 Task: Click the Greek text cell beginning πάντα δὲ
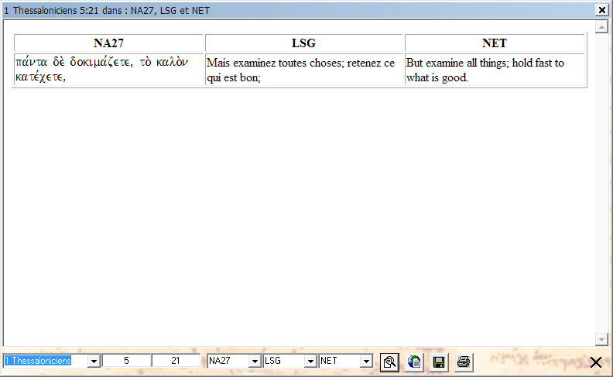tap(108, 70)
